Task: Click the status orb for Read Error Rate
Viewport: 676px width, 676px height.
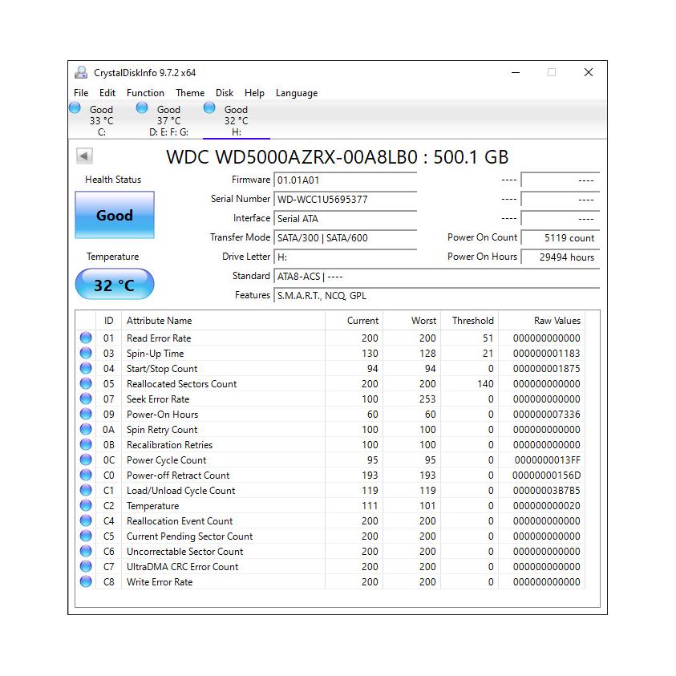Action: tap(86, 338)
